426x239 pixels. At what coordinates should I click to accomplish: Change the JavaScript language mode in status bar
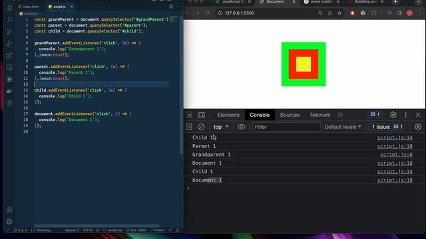coord(115,230)
